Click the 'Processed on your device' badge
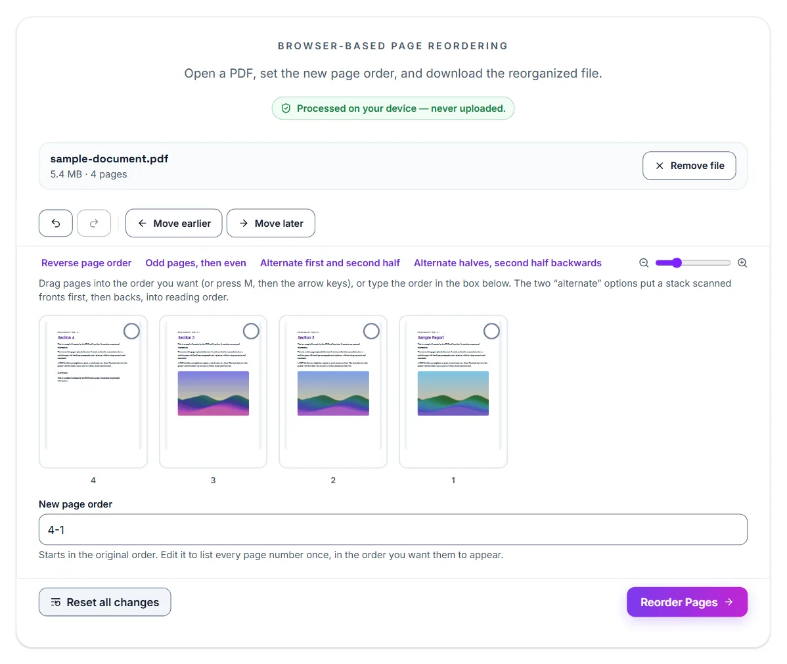 click(x=393, y=108)
